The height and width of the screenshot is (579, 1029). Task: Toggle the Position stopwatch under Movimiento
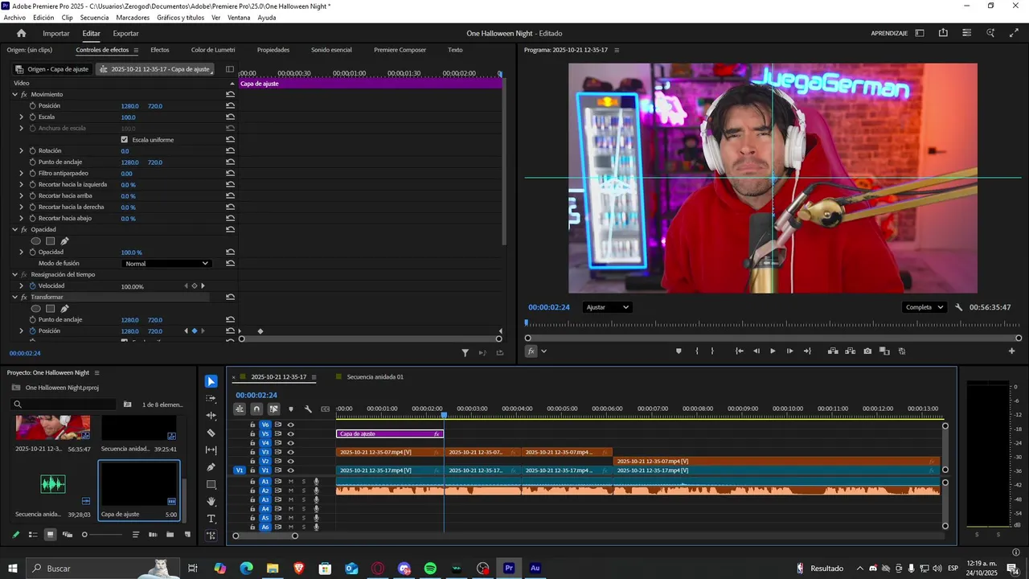[32, 105]
